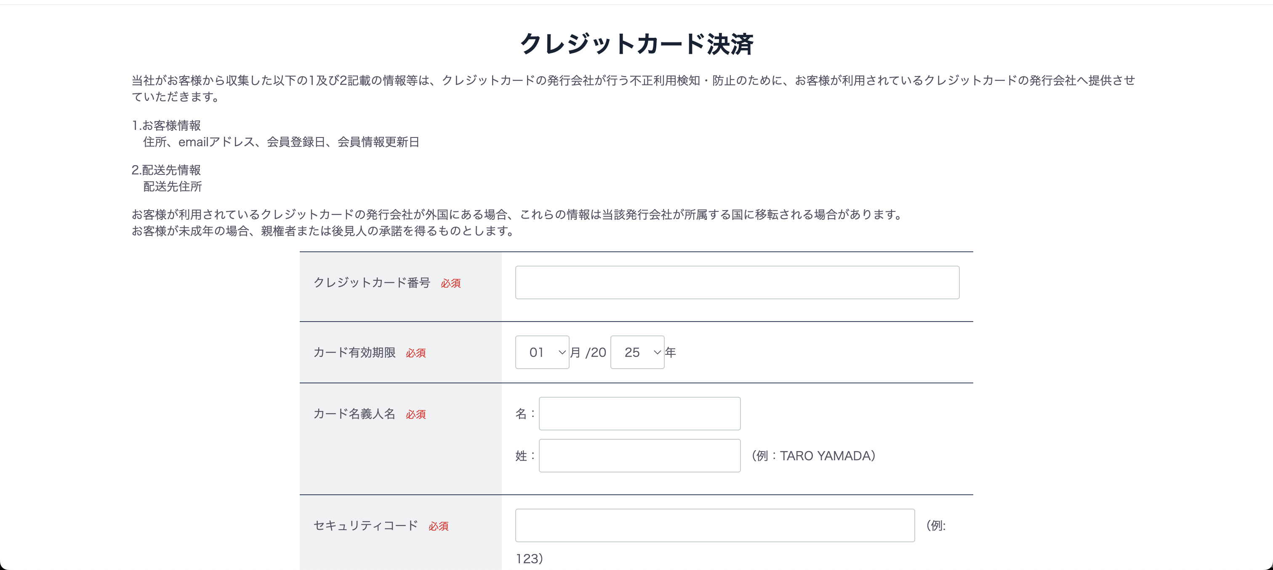Image resolution: width=1273 pixels, height=570 pixels.
Task: Open the expiration year dropdown showing 25
Action: tap(637, 352)
